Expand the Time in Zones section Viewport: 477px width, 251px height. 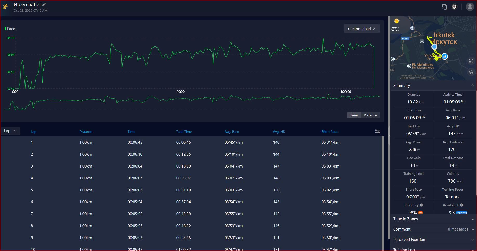pyautogui.click(x=433, y=219)
